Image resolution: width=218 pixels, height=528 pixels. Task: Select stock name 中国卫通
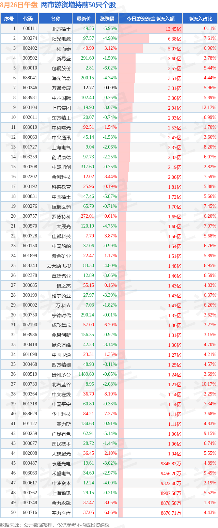tap(61, 355)
